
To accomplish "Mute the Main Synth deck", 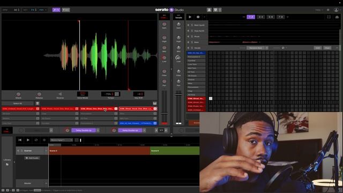I will [188, 25].
